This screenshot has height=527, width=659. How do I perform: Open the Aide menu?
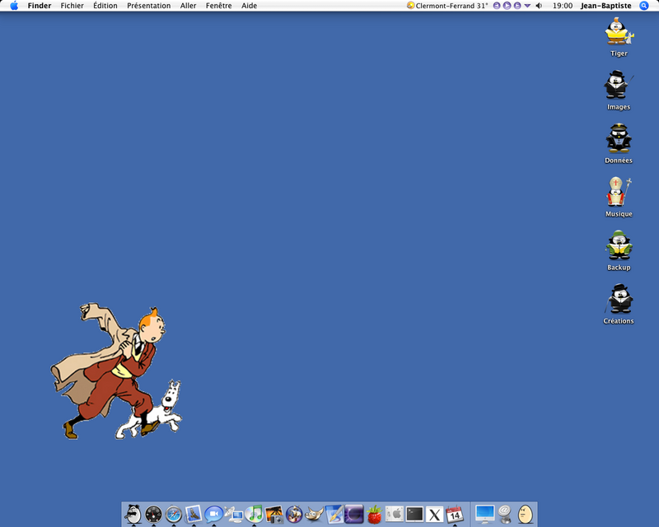click(x=250, y=6)
